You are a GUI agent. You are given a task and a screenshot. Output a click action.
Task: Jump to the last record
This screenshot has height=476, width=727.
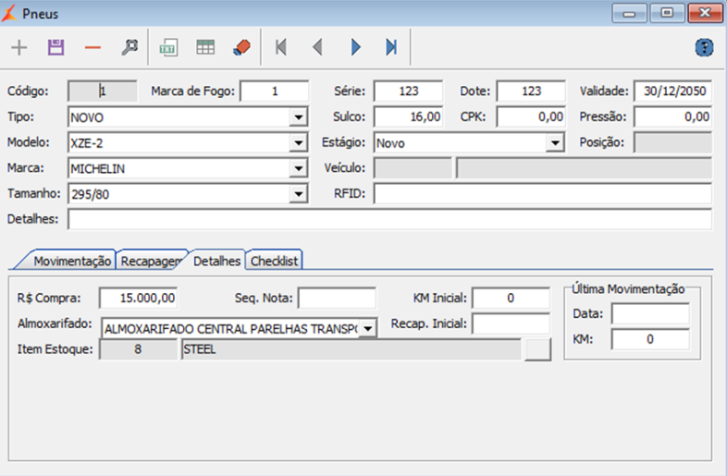coord(391,47)
